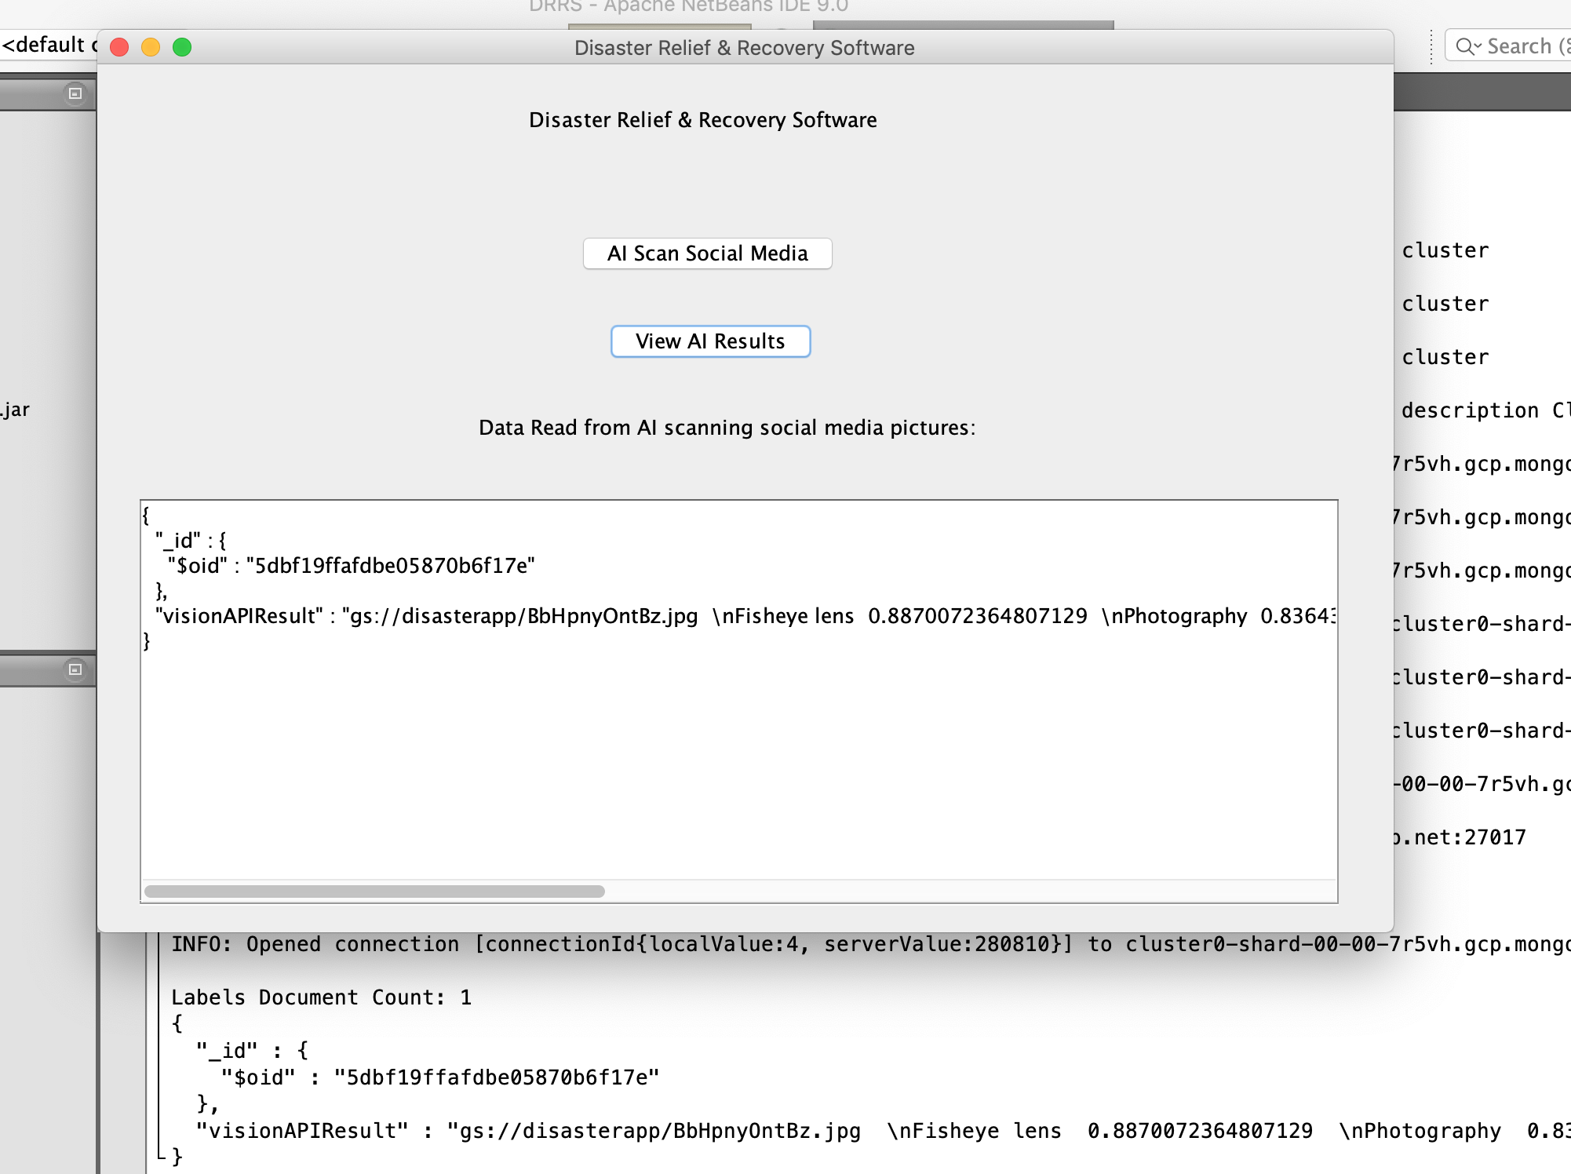Select the .jar item in left panel
Screen dimensions: 1571x1174
16,410
